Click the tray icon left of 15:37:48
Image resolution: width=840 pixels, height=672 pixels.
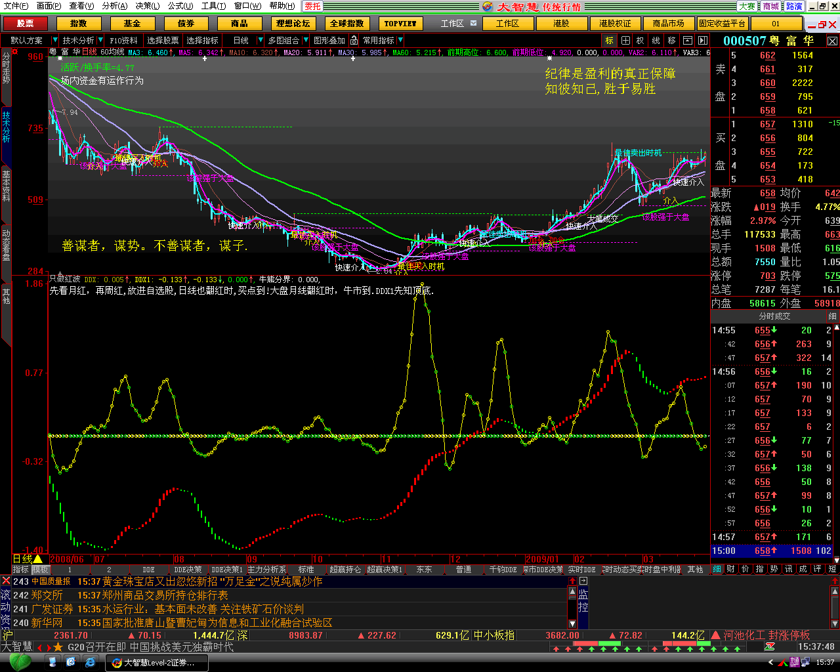click(769, 647)
